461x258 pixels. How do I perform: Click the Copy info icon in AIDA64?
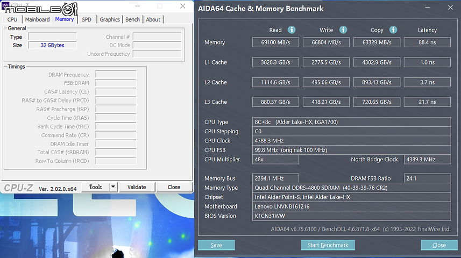[393, 30]
